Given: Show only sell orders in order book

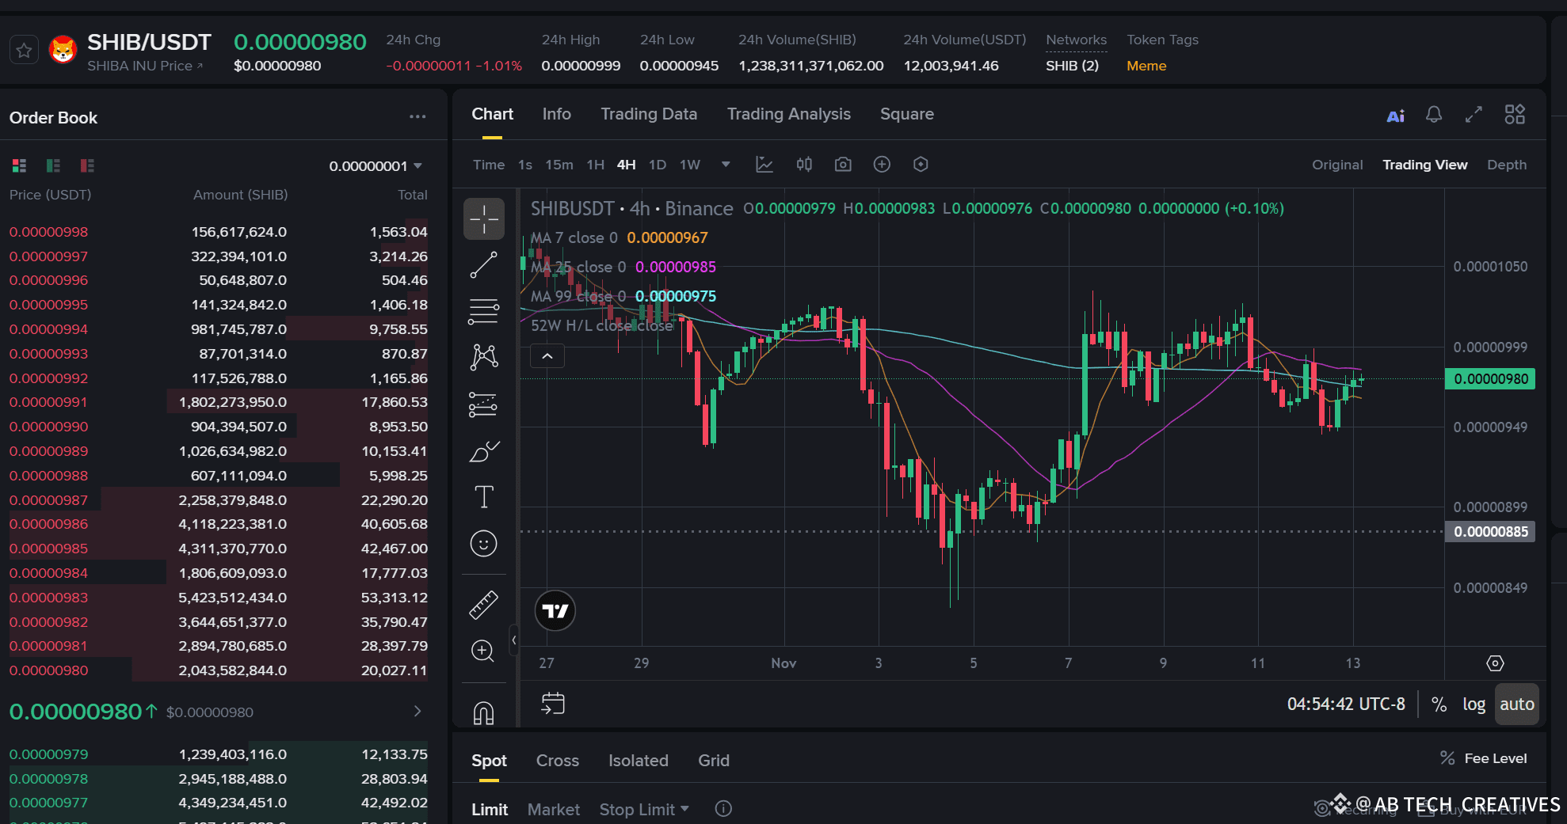Looking at the screenshot, I should point(87,165).
